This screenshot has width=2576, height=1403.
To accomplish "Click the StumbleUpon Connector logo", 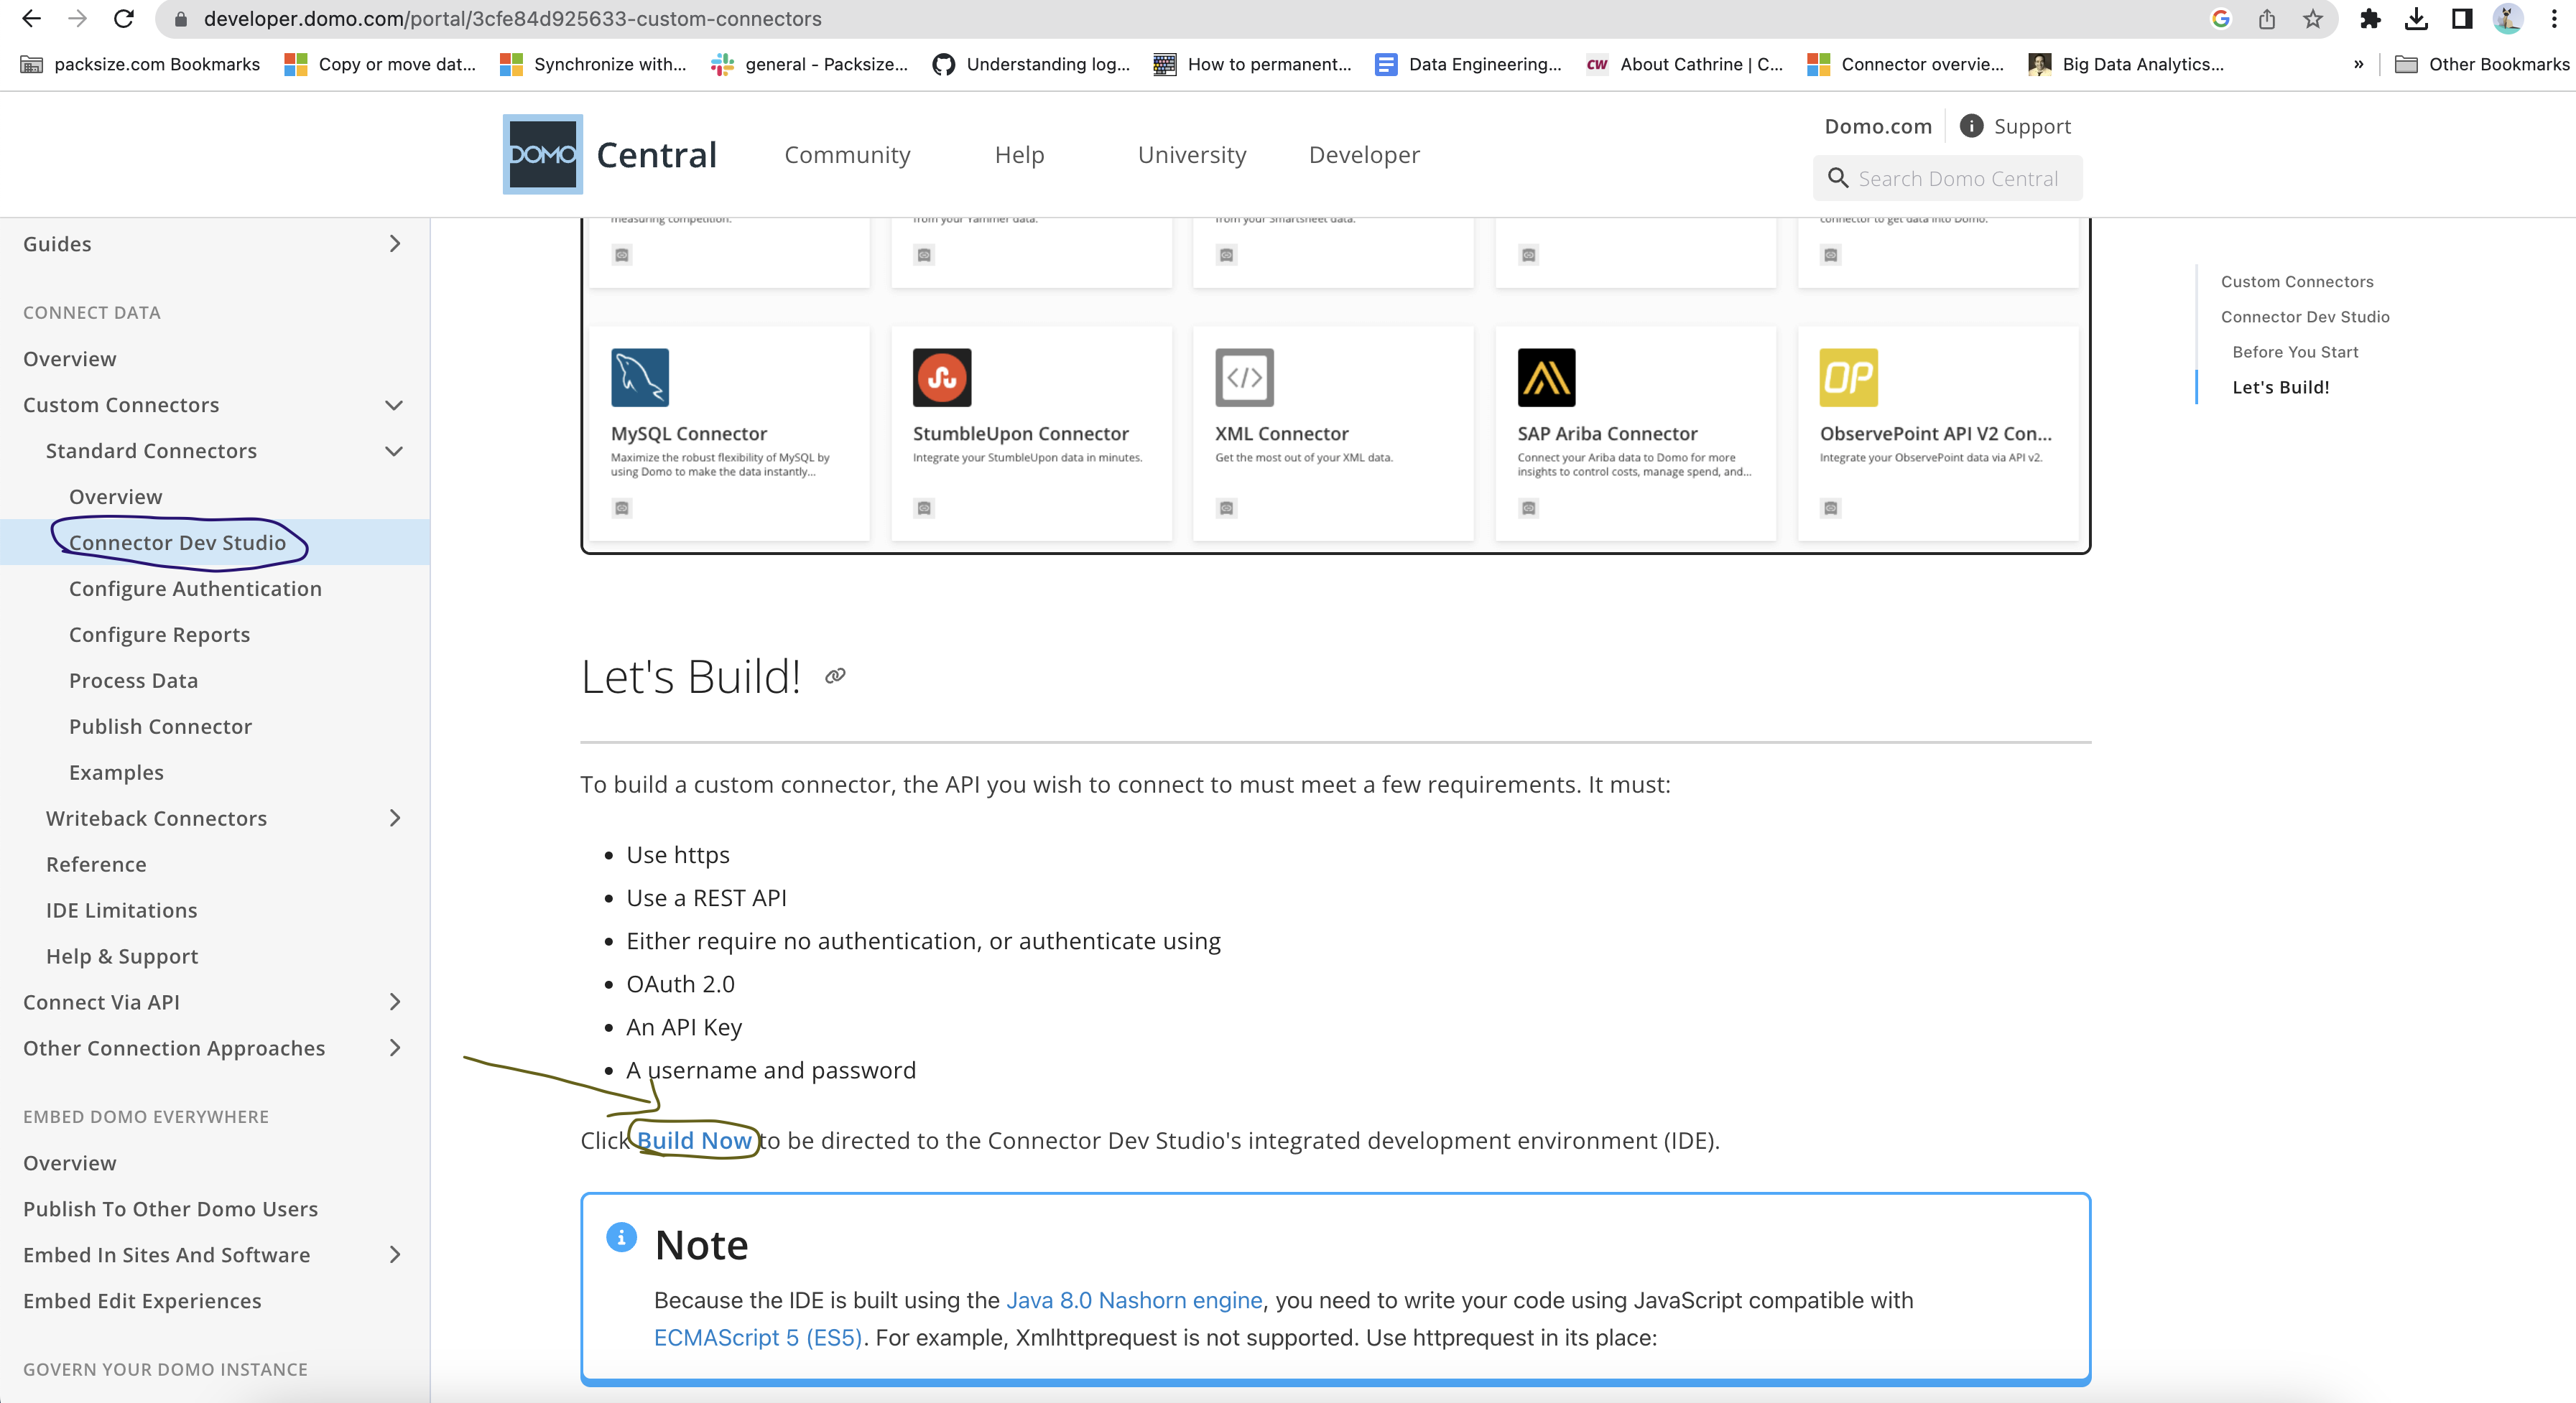I will point(941,377).
